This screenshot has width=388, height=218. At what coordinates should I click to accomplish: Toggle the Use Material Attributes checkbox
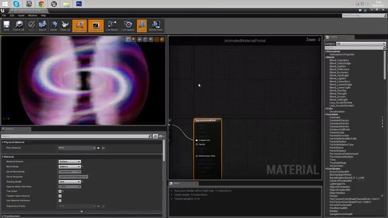(60, 200)
